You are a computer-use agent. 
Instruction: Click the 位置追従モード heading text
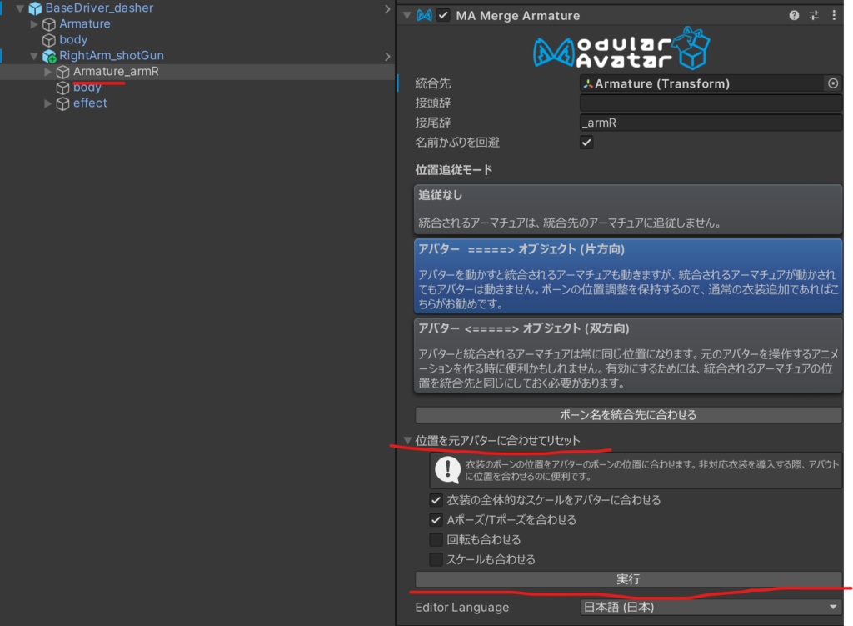(x=454, y=170)
